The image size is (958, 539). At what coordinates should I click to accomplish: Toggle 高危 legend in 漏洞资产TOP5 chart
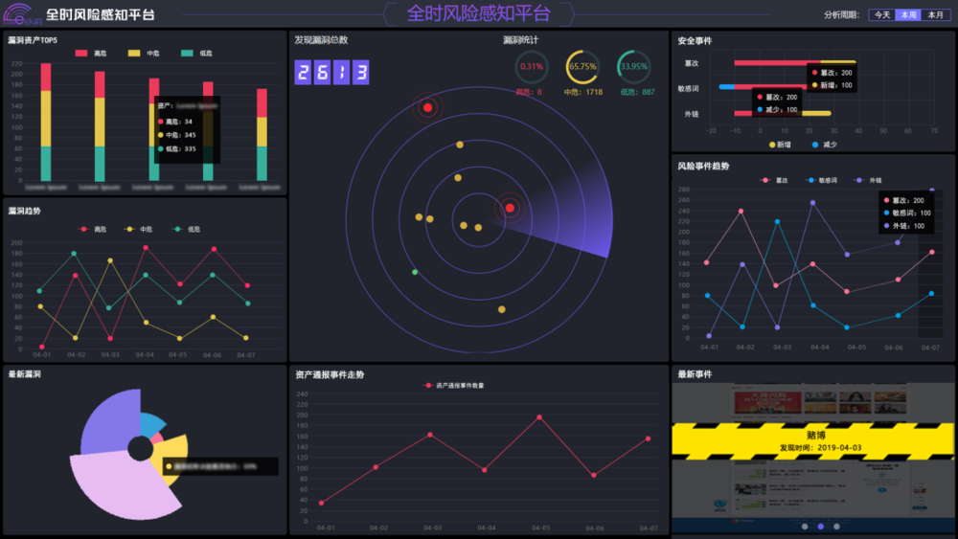pyautogui.click(x=90, y=53)
